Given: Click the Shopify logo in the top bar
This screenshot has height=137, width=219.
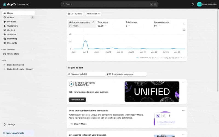Looking at the screenshot, I should (x=10, y=4).
